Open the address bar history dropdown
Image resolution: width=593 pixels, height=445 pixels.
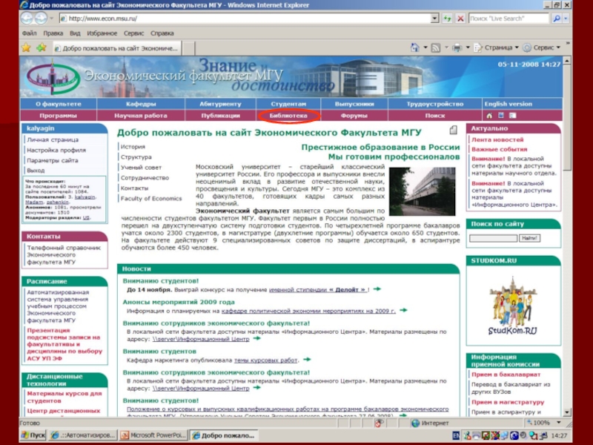click(434, 18)
